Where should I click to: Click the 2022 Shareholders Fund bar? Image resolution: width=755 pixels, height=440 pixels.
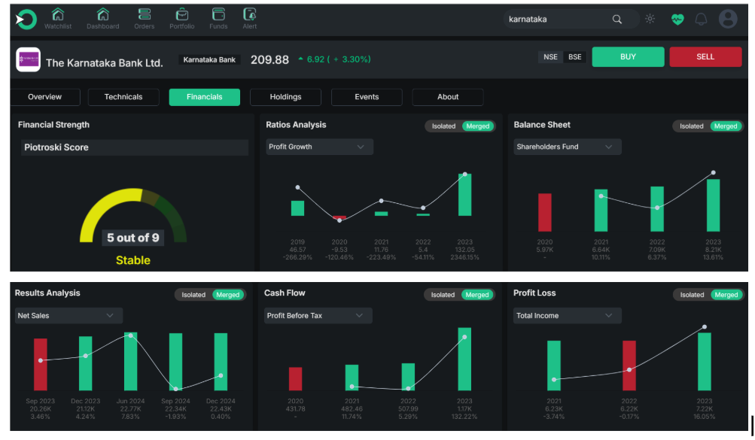click(657, 209)
